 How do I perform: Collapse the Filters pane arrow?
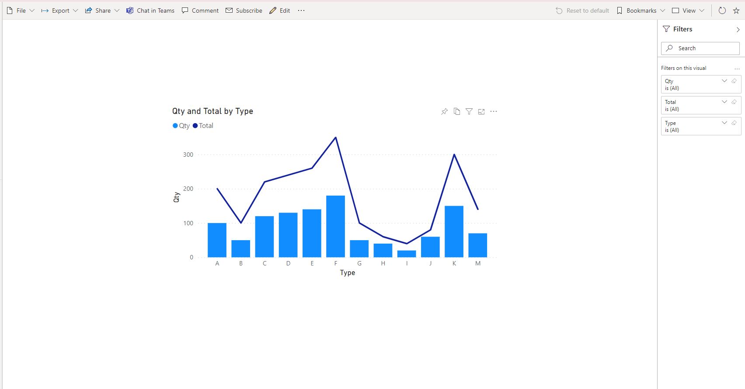pyautogui.click(x=738, y=30)
